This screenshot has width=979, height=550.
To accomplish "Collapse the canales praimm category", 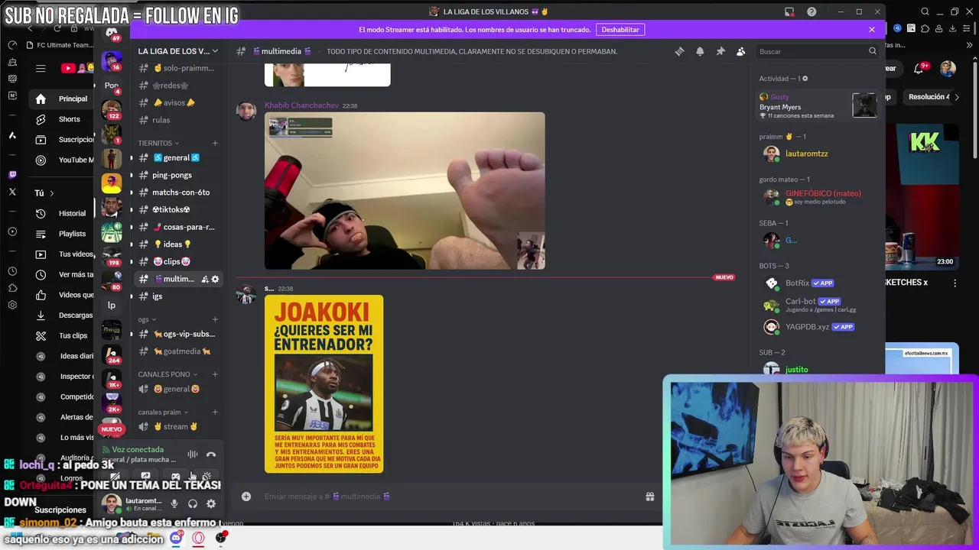I will tap(163, 412).
